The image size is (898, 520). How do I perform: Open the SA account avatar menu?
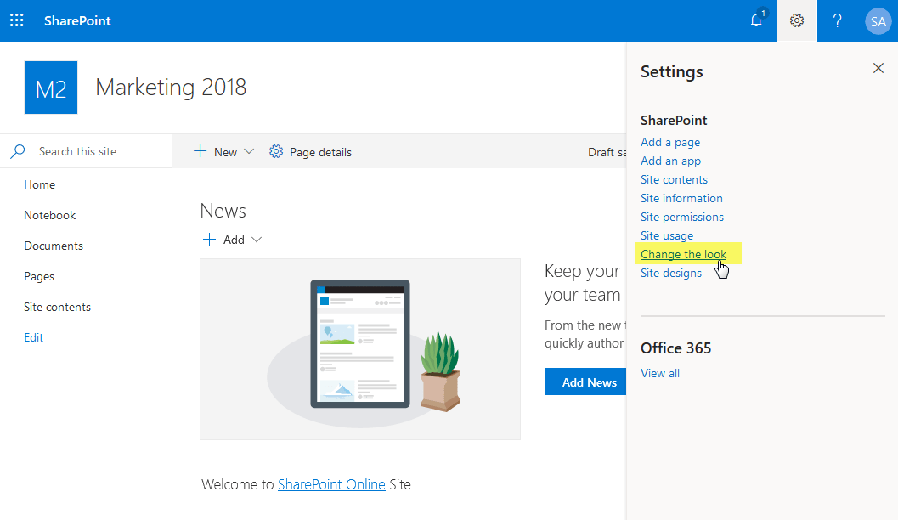click(x=878, y=20)
